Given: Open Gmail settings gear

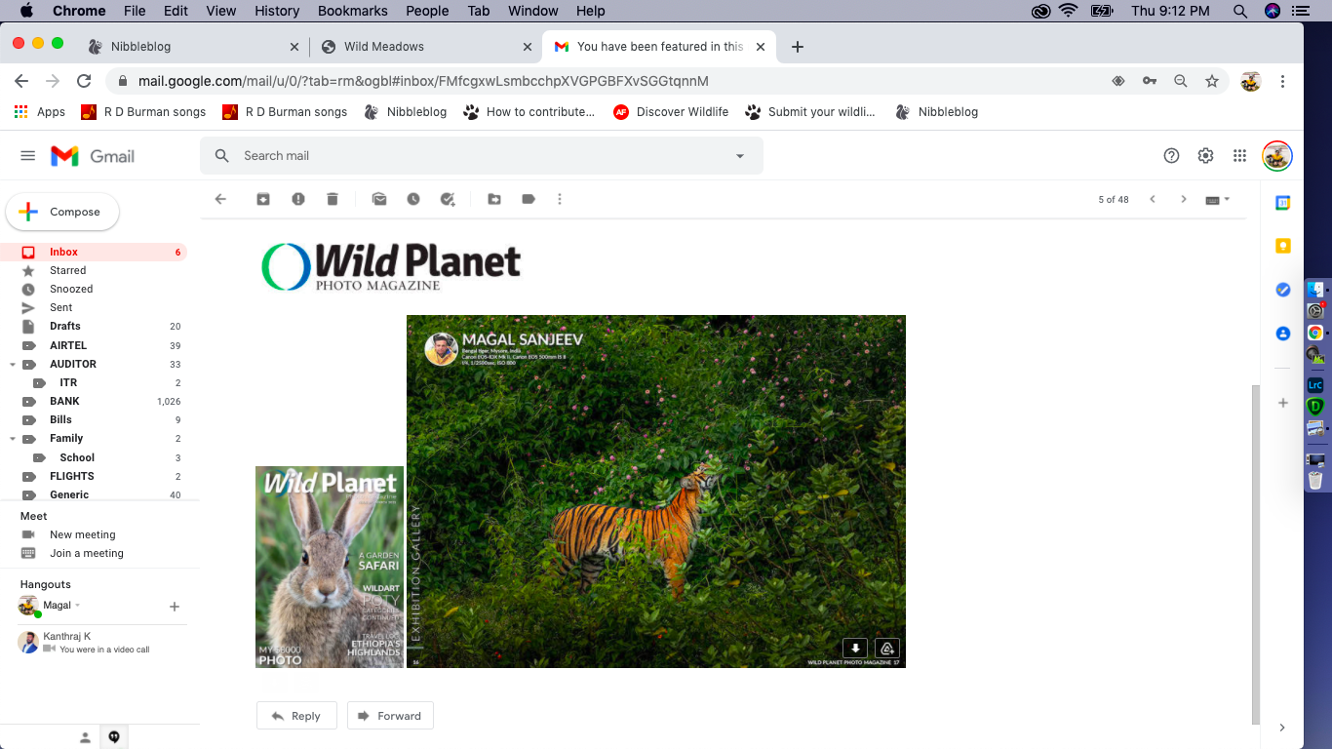Looking at the screenshot, I should 1205,156.
